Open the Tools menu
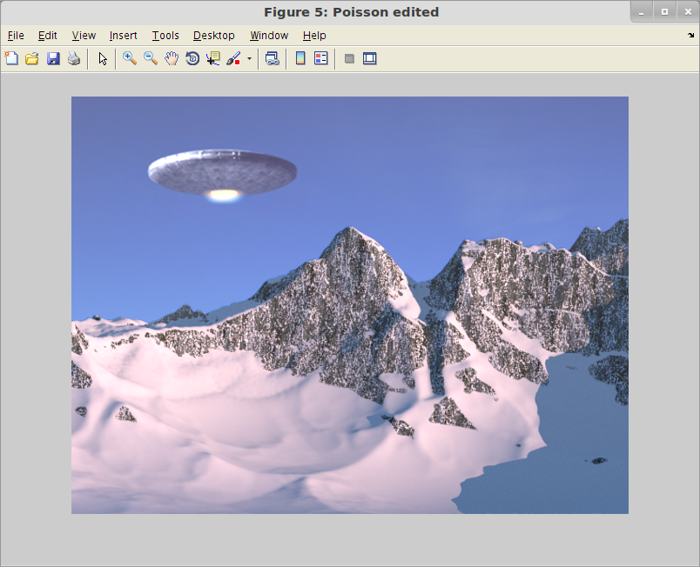The width and height of the screenshot is (700, 567). (x=165, y=36)
